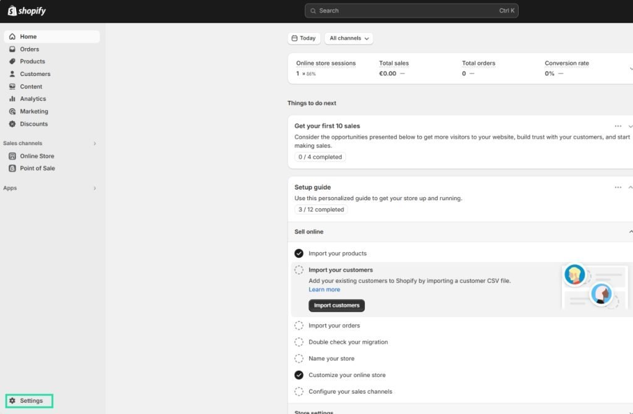Click the Products tag icon
The height and width of the screenshot is (414, 633).
point(12,61)
